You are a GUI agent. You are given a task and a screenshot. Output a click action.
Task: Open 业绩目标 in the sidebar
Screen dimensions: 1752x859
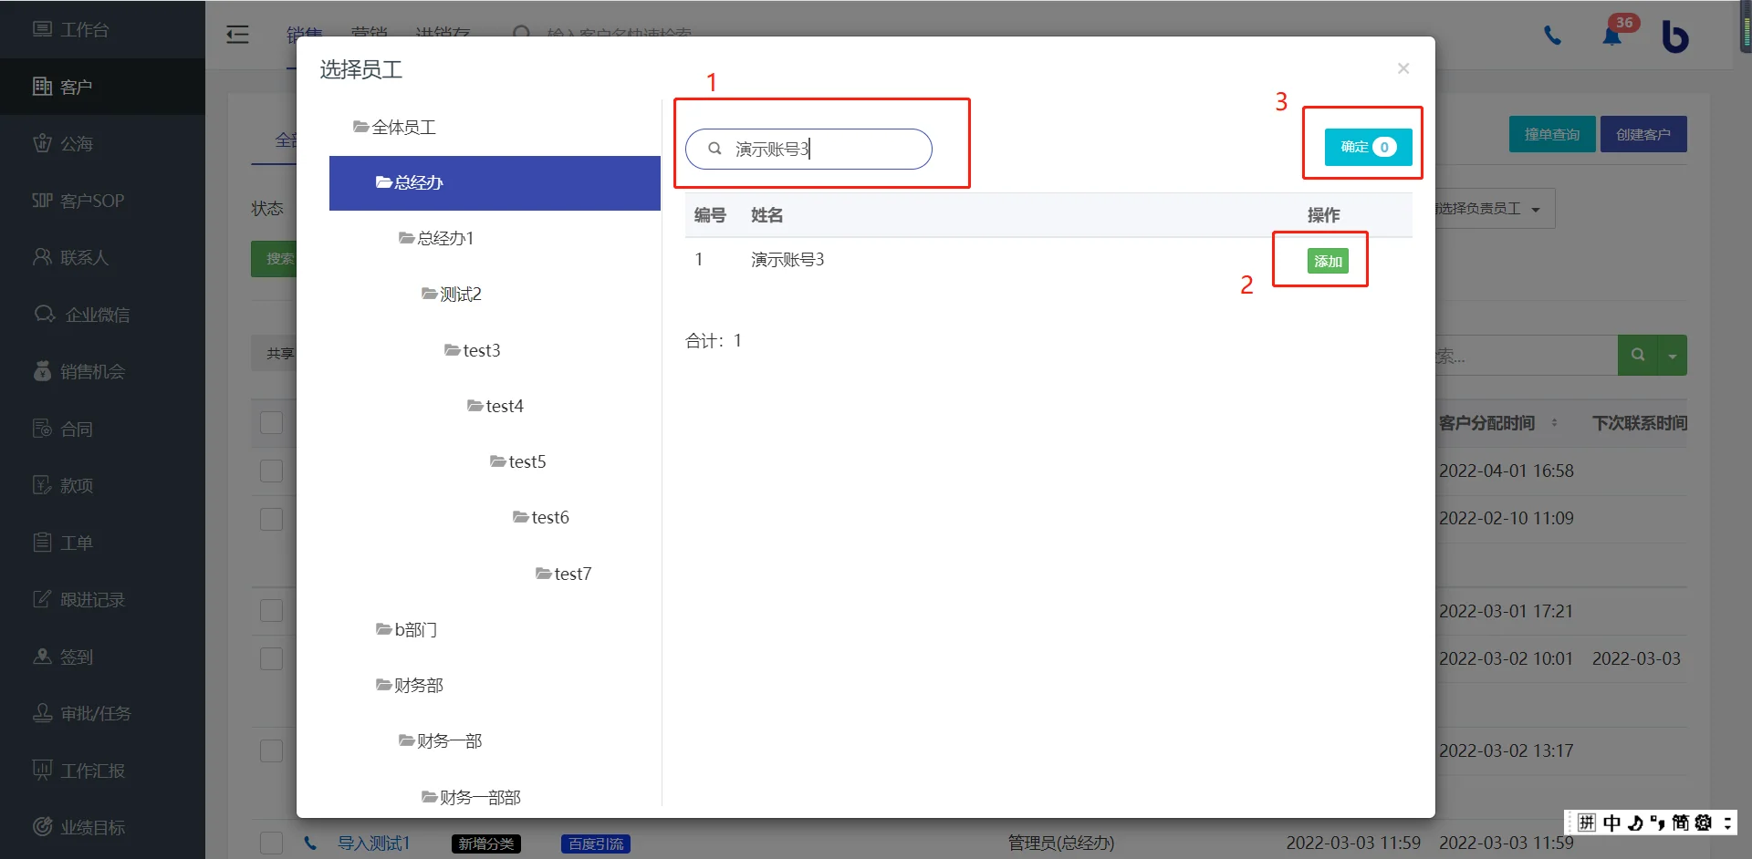102,828
